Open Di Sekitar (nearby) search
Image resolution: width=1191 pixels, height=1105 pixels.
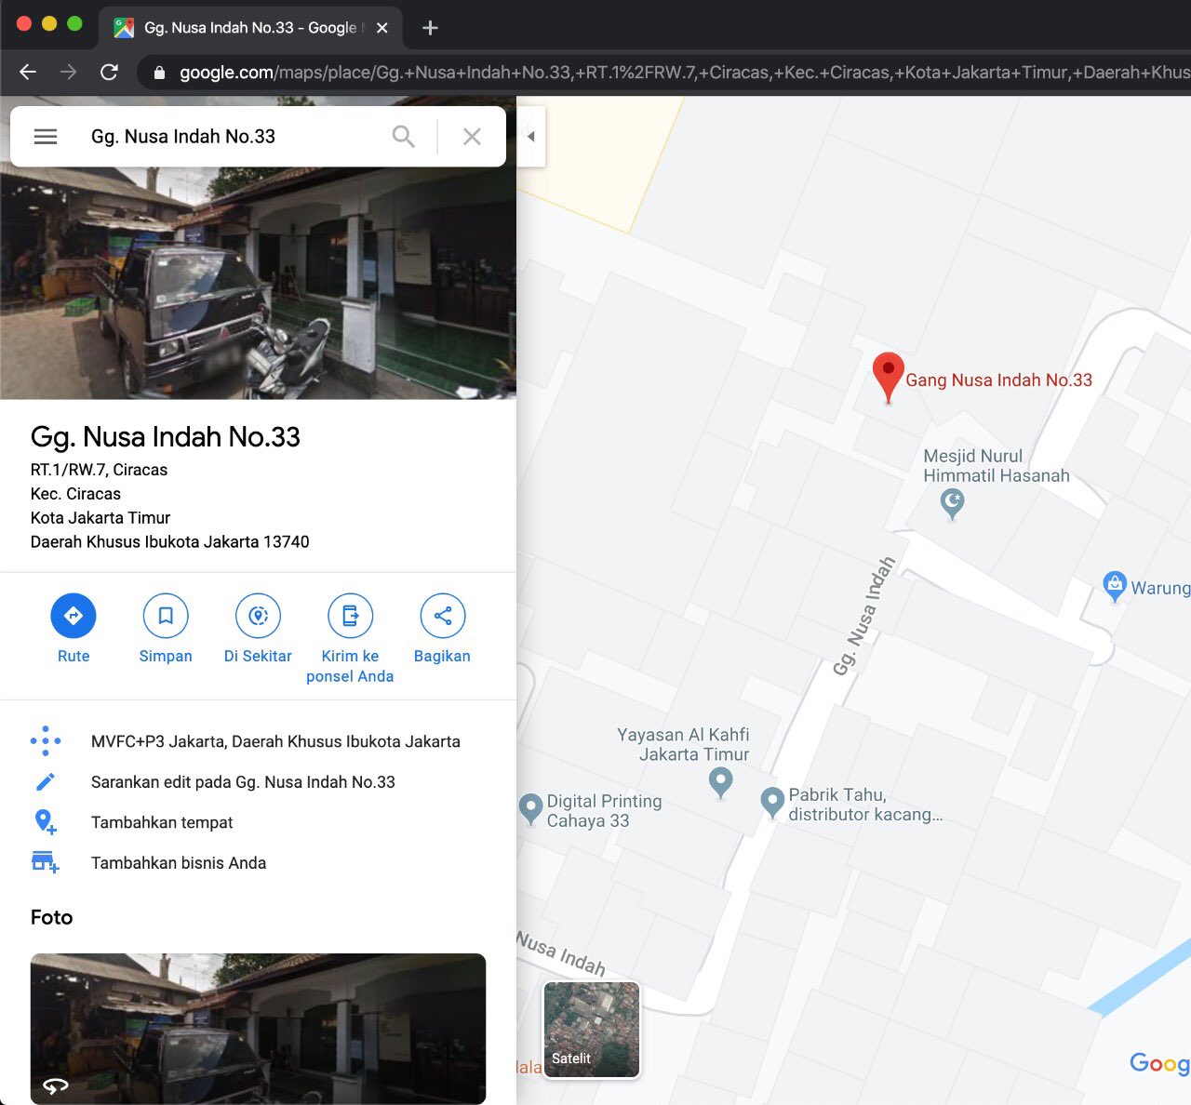tap(258, 616)
